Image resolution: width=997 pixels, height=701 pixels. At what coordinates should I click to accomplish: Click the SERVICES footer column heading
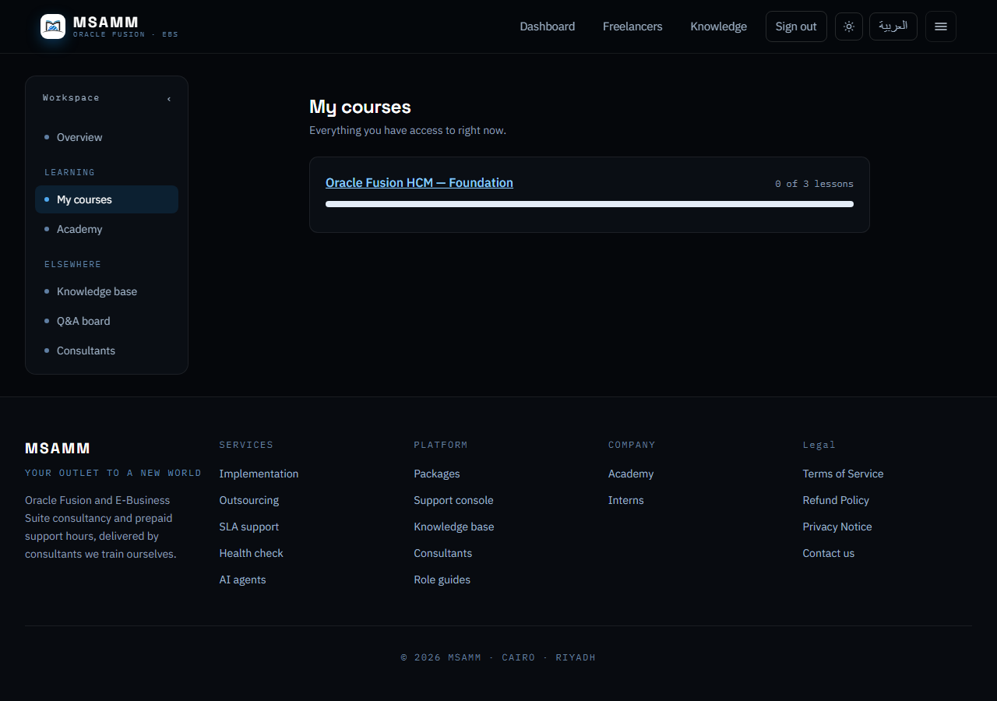coord(246,445)
